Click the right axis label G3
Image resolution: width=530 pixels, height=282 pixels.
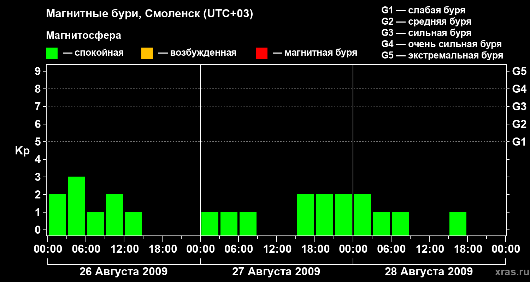coord(519,106)
